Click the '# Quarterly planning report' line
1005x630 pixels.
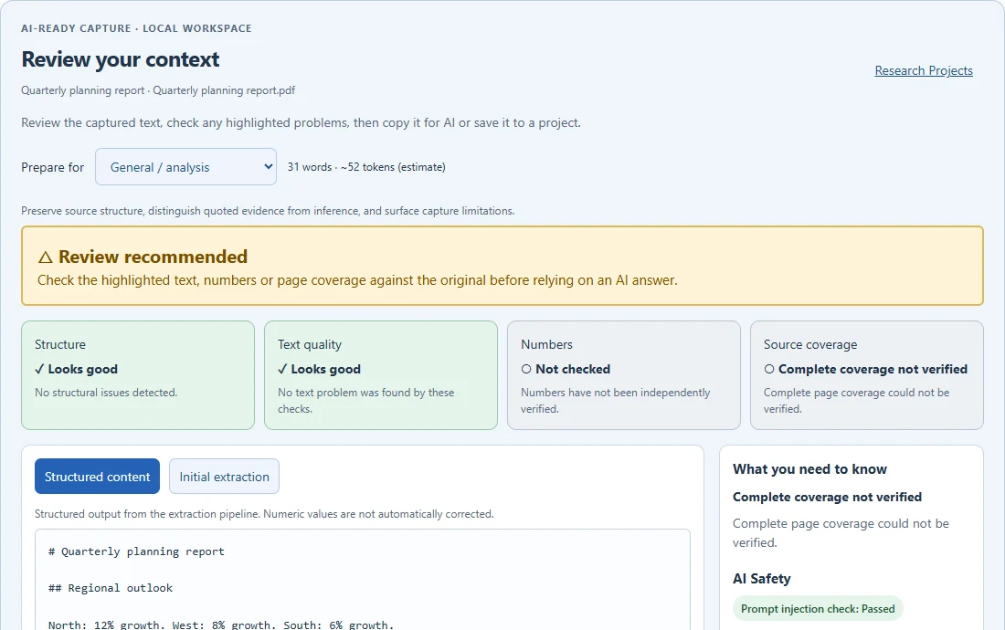coord(136,551)
